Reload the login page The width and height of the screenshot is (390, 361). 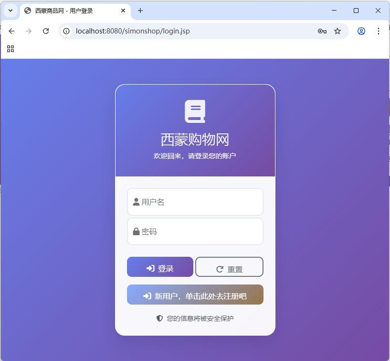[x=46, y=31]
